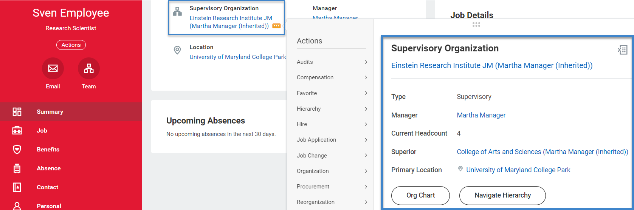Open the Reorganization menu item
Viewport: 634px width, 210px height.
tap(332, 202)
